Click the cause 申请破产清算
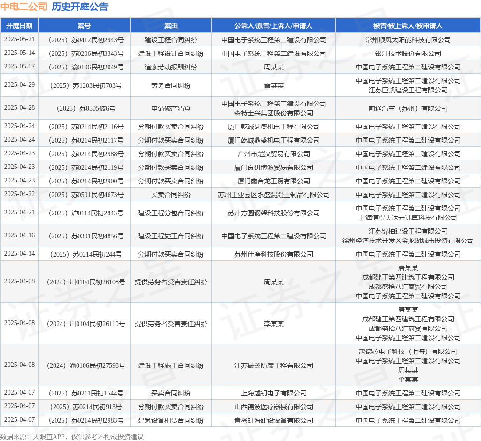The width and height of the screenshot is (481, 441). coord(171,108)
